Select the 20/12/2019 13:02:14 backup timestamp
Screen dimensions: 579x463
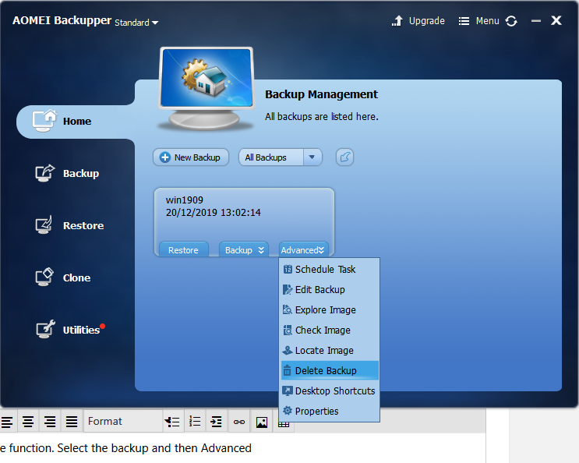point(213,213)
